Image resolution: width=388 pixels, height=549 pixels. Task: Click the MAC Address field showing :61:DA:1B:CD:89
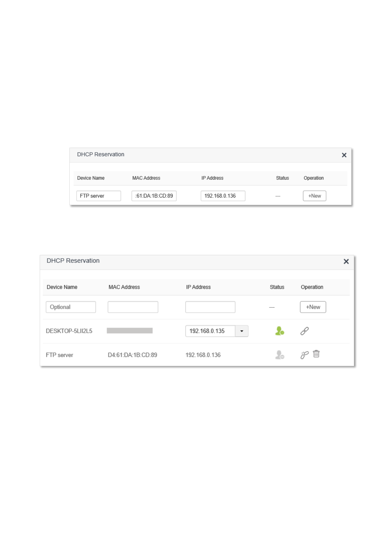tap(154, 196)
